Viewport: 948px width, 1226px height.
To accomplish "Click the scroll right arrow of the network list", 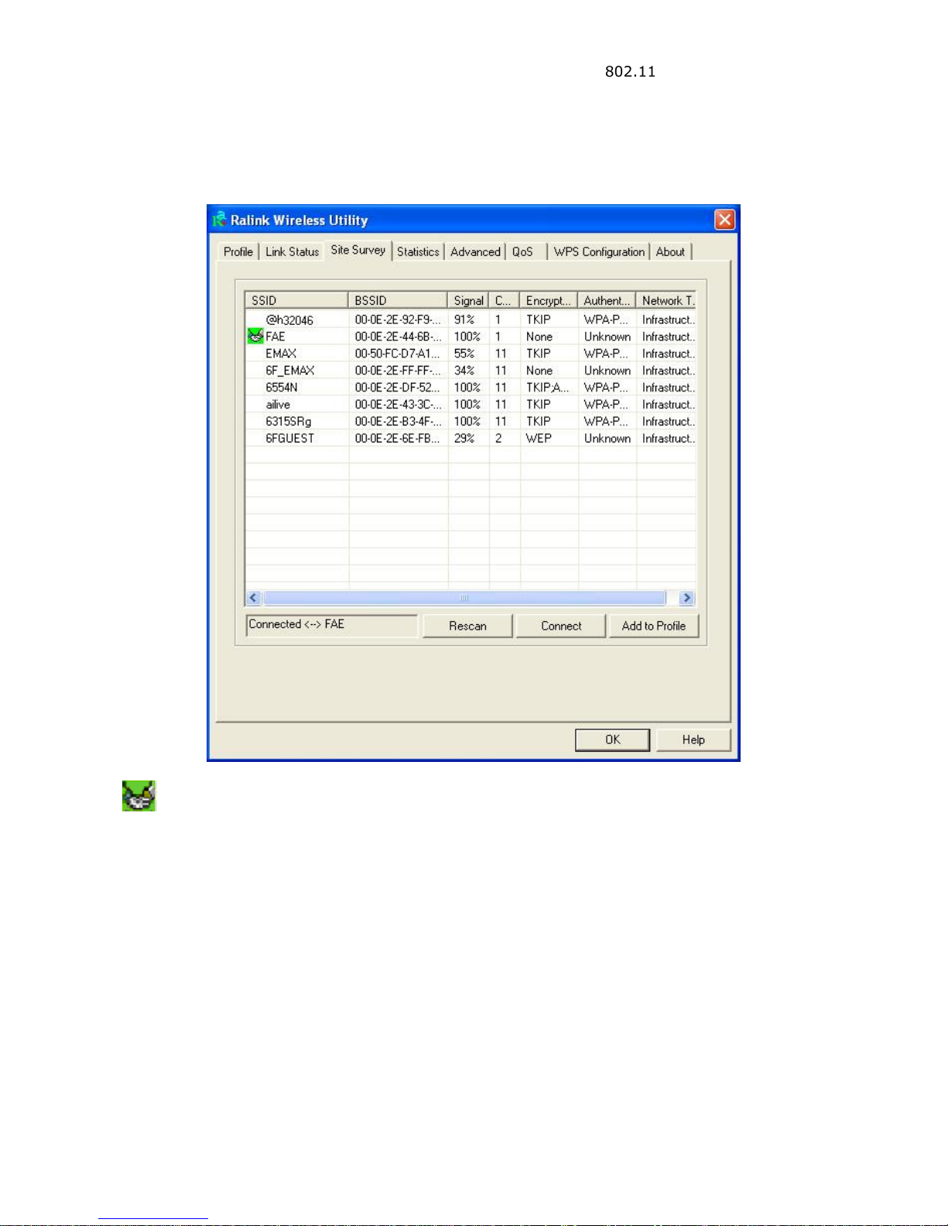I will (686, 598).
